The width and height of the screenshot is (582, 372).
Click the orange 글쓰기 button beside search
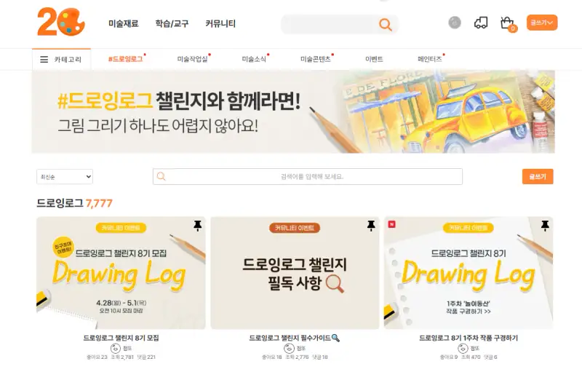tap(538, 177)
